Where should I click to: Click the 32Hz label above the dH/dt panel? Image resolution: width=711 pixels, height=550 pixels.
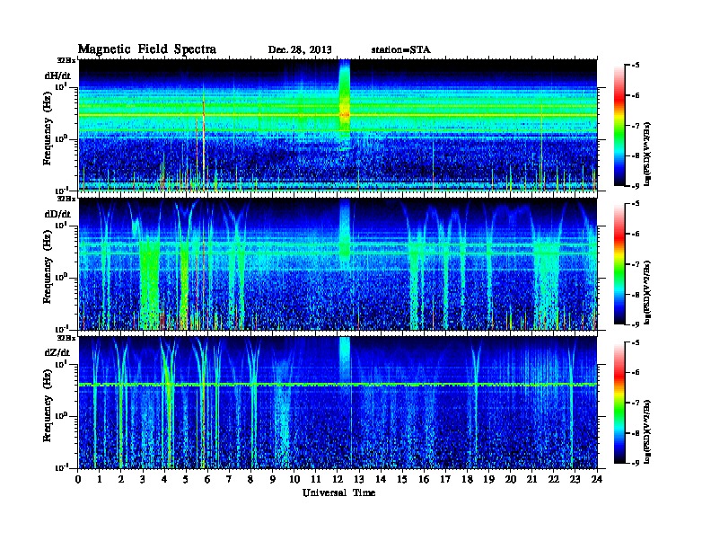pyautogui.click(x=66, y=60)
